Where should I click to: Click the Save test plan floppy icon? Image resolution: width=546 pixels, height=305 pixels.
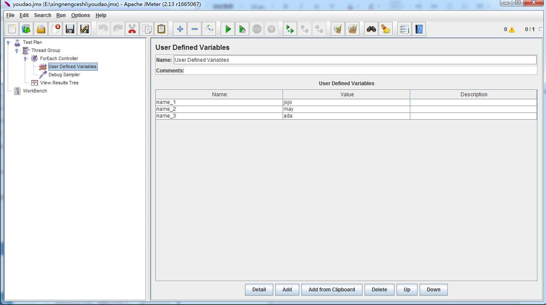click(x=70, y=29)
